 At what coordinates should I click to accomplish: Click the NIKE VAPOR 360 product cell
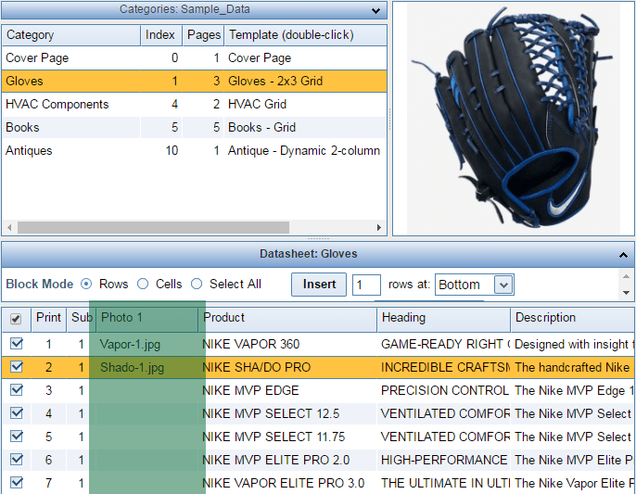[287, 345]
